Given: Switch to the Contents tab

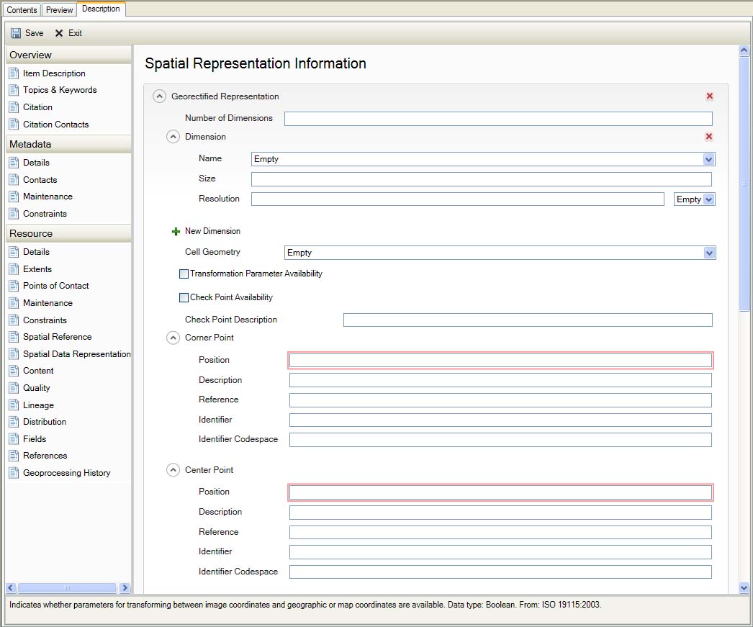Looking at the screenshot, I should tap(22, 9).
